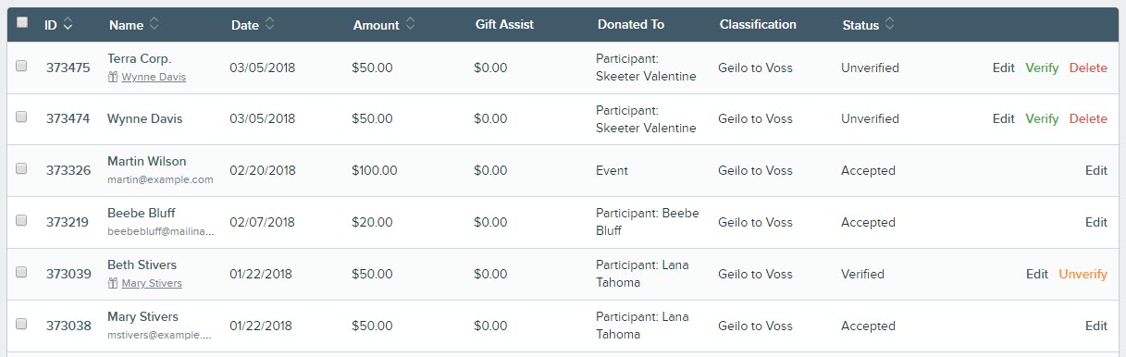The image size is (1126, 357).
Task: Tick checkbox for donation 373038
Action: coord(22,325)
